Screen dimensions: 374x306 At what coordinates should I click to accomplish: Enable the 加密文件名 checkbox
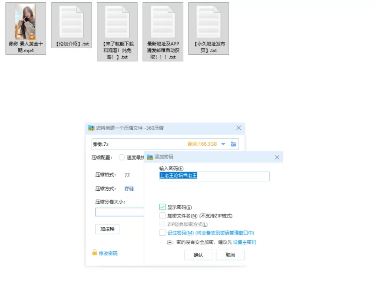click(162, 216)
